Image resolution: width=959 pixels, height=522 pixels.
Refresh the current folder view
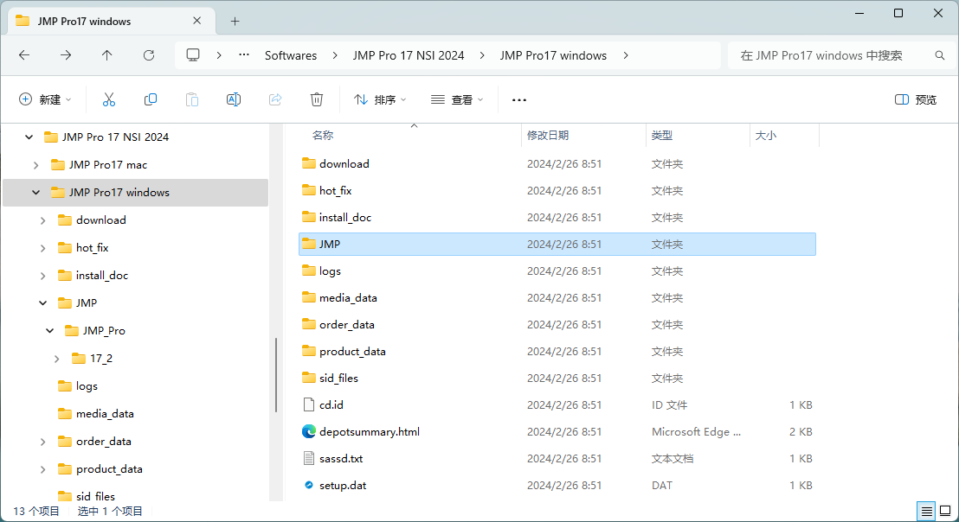[x=149, y=55]
